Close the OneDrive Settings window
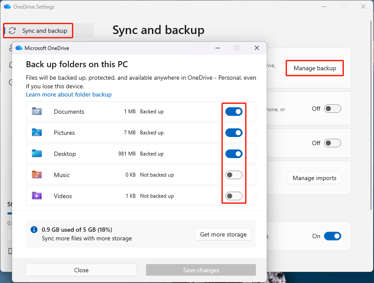 pyautogui.click(x=363, y=6)
